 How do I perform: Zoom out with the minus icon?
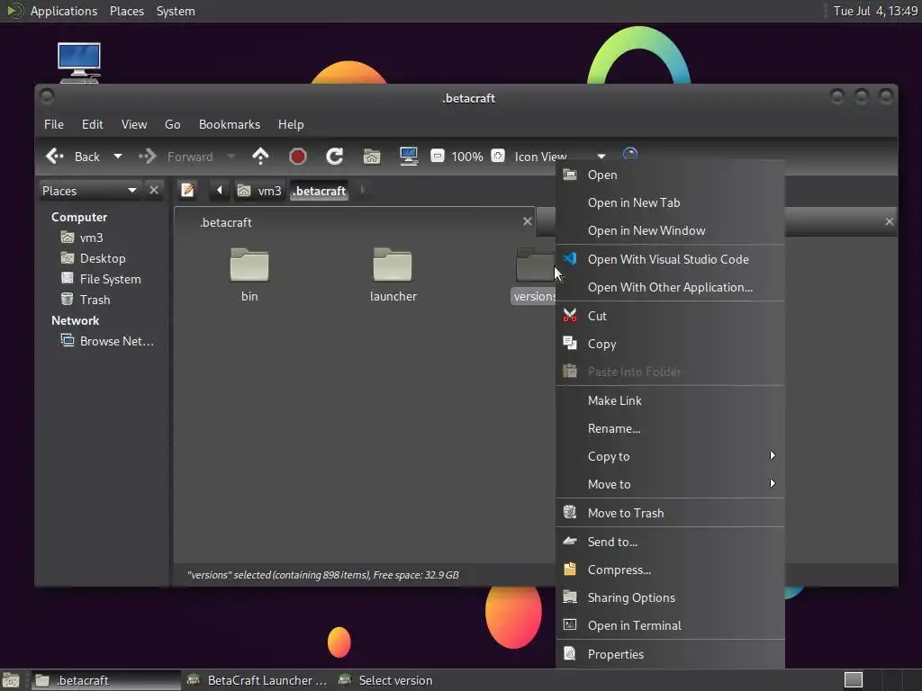pos(438,156)
